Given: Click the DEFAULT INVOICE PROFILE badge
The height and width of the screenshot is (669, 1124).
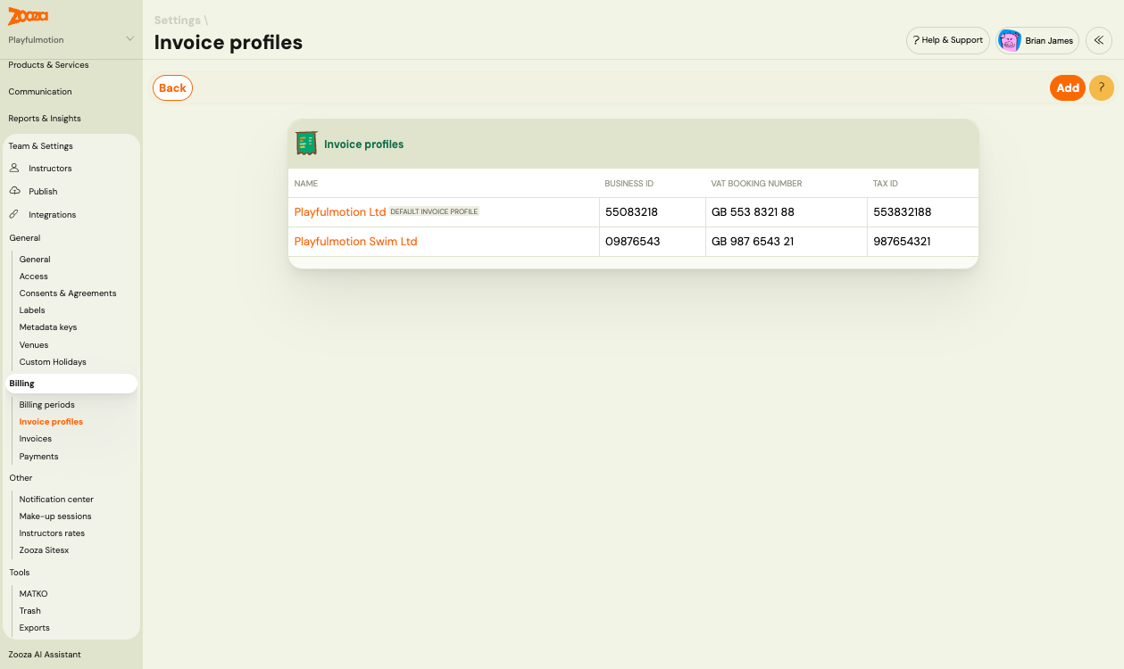Looking at the screenshot, I should tap(435, 211).
